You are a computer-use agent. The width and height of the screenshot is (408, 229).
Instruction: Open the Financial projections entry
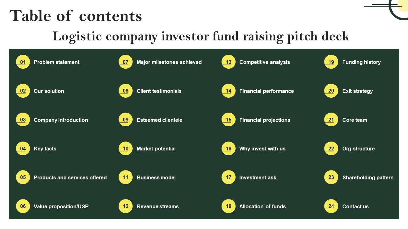(x=265, y=120)
